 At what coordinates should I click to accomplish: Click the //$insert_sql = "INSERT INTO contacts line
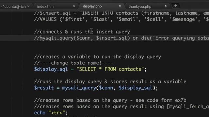pyautogui.click(x=121, y=13)
